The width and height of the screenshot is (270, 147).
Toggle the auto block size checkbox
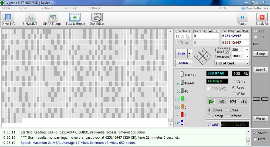(x=227, y=52)
